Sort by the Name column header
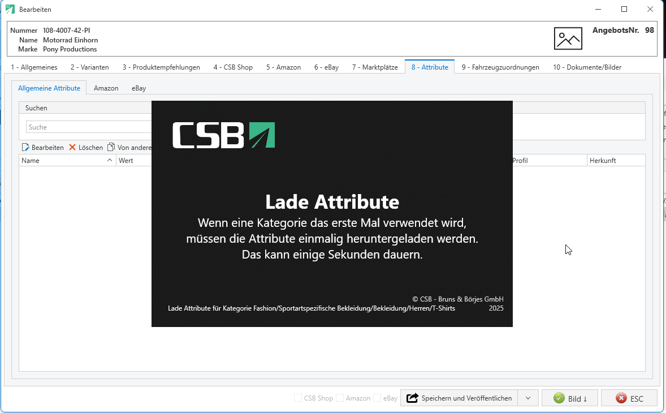 coord(67,161)
